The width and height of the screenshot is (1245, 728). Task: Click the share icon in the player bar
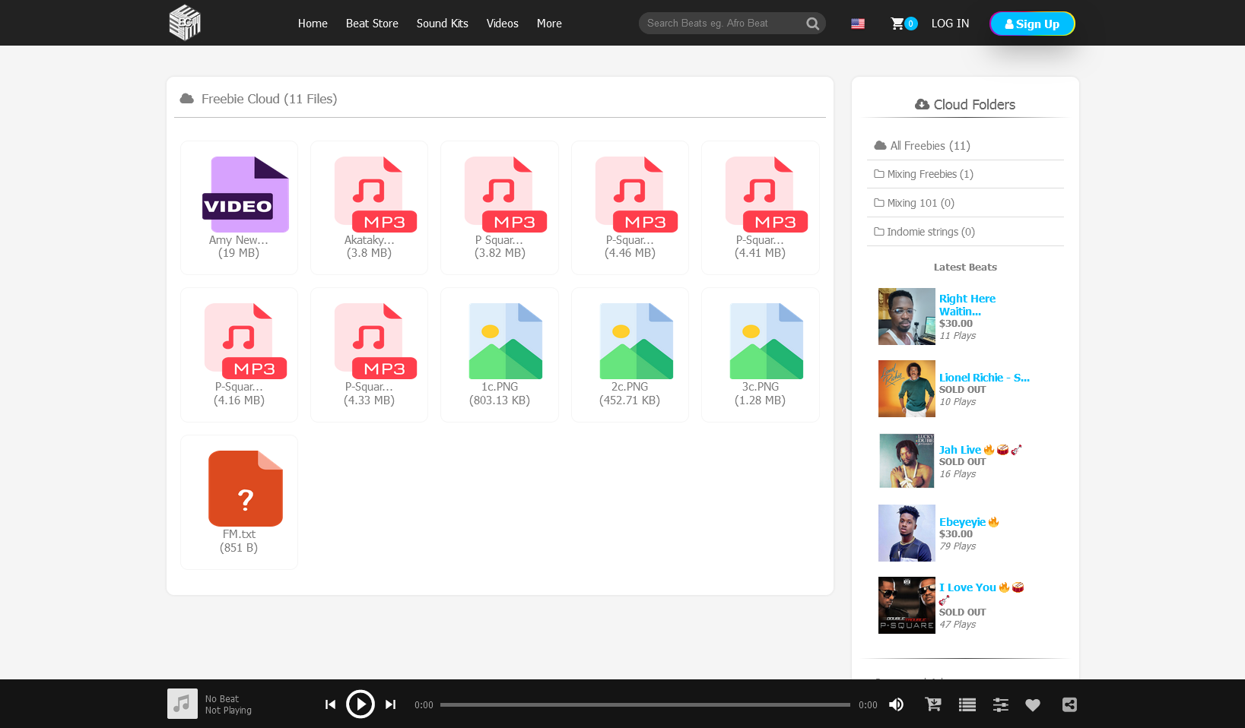pos(1069,704)
